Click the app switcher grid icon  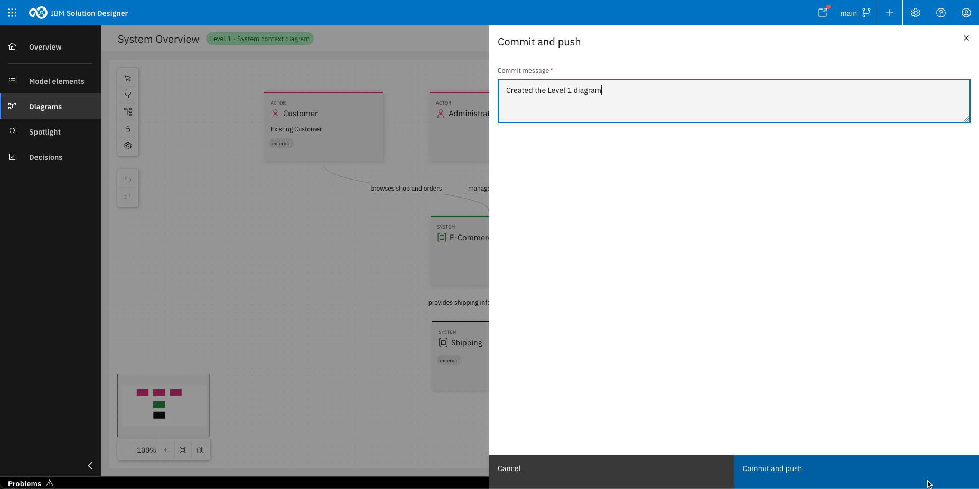[x=12, y=13]
